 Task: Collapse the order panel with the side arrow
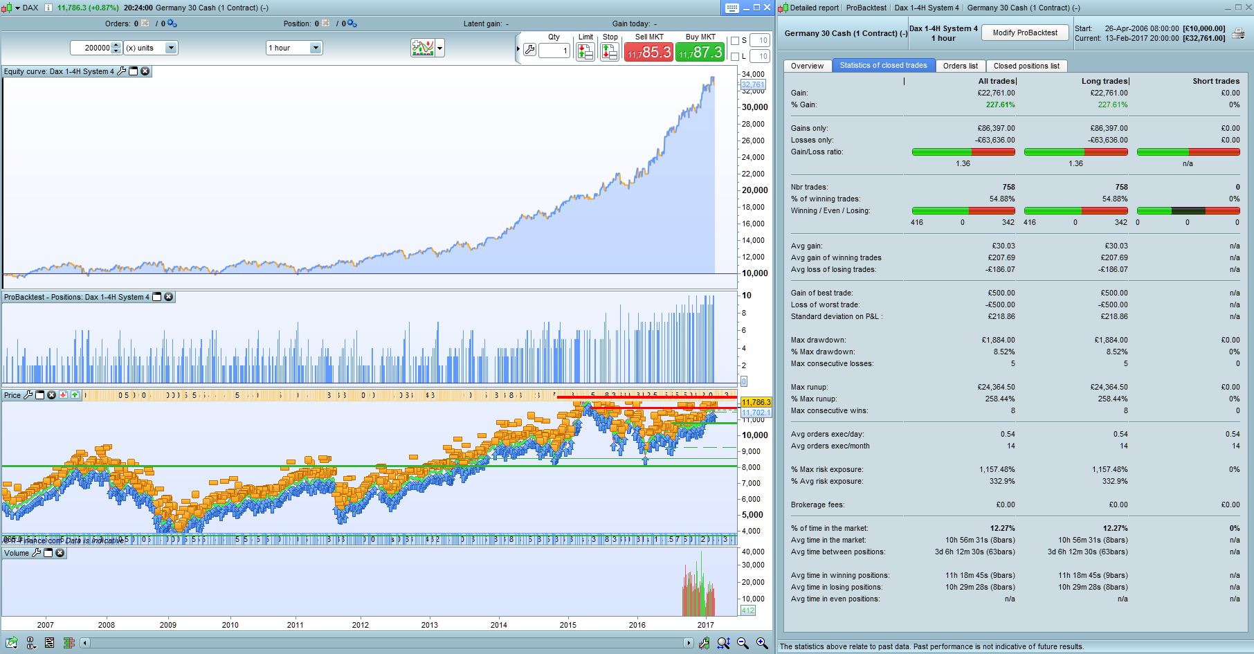pyautogui.click(x=518, y=49)
